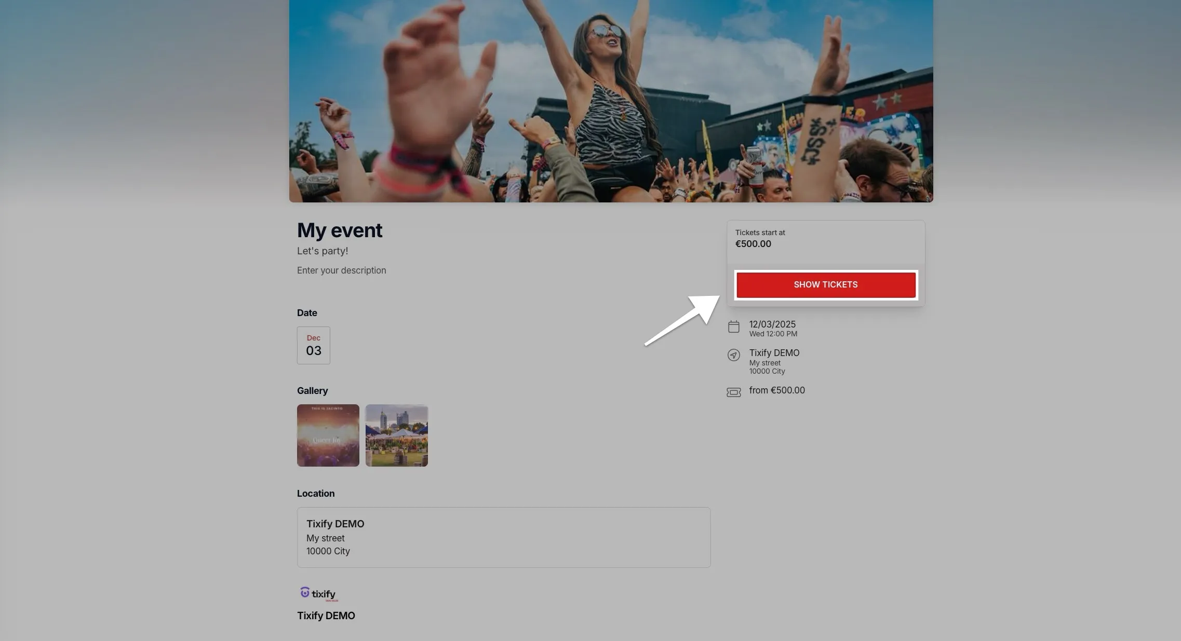Image resolution: width=1181 pixels, height=641 pixels.
Task: Click the Enter your description text
Action: pos(342,270)
